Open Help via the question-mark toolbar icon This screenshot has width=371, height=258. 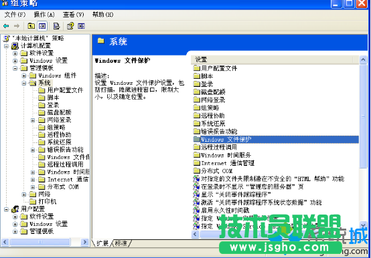(70, 26)
